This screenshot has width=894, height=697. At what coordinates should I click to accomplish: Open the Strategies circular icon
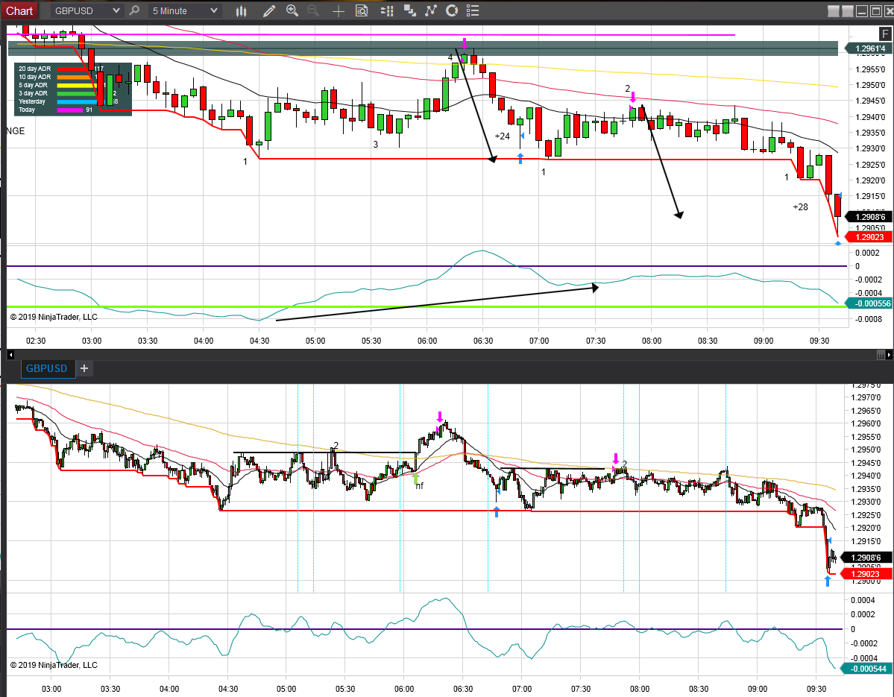click(452, 10)
